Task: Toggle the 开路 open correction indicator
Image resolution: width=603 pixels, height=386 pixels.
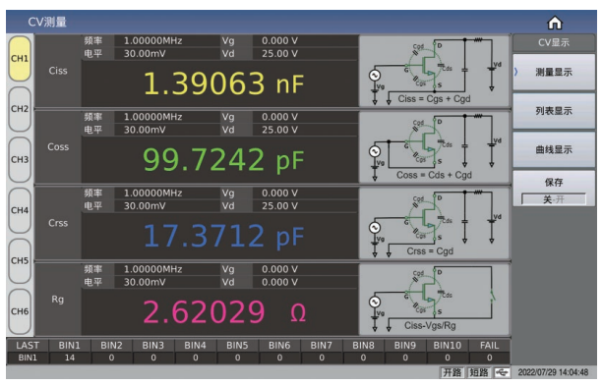Action: coord(452,372)
